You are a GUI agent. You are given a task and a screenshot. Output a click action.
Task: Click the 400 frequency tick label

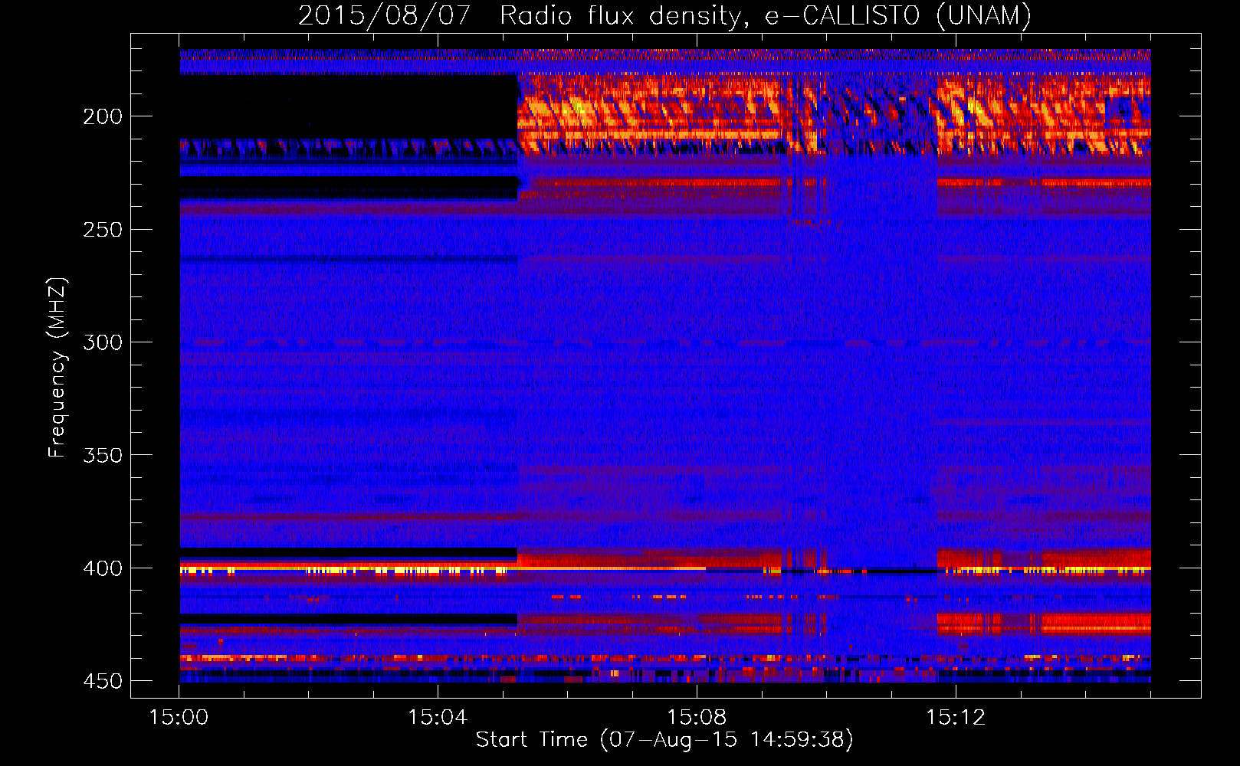(103, 568)
